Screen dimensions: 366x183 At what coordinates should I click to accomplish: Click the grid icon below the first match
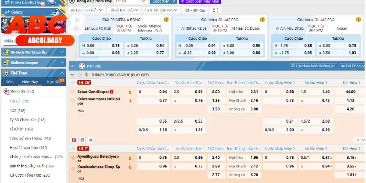pos(75,140)
